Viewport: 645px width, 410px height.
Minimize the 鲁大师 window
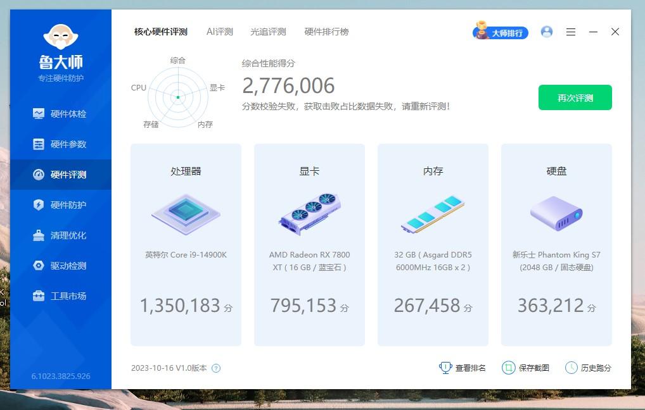593,32
